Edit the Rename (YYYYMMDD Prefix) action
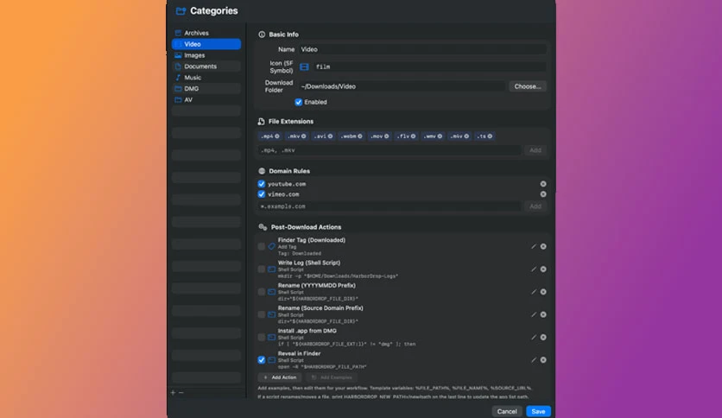 534,292
